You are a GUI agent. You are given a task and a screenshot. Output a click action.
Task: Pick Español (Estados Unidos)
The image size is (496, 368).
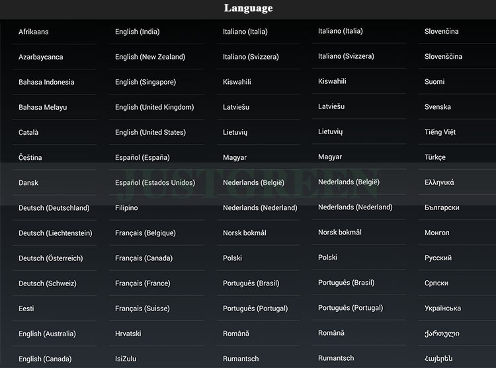point(155,182)
